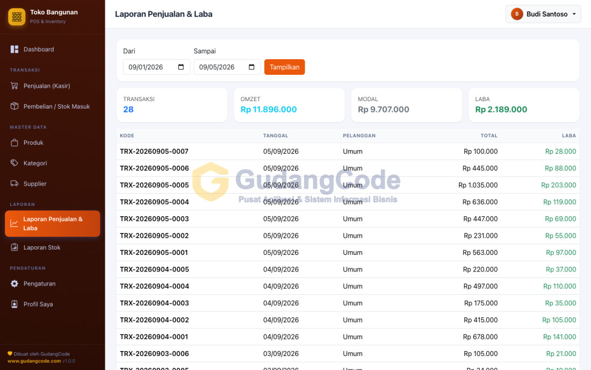This screenshot has height=370, width=591.
Task: Click laba value Rp 21.000
Action: [x=561, y=354]
